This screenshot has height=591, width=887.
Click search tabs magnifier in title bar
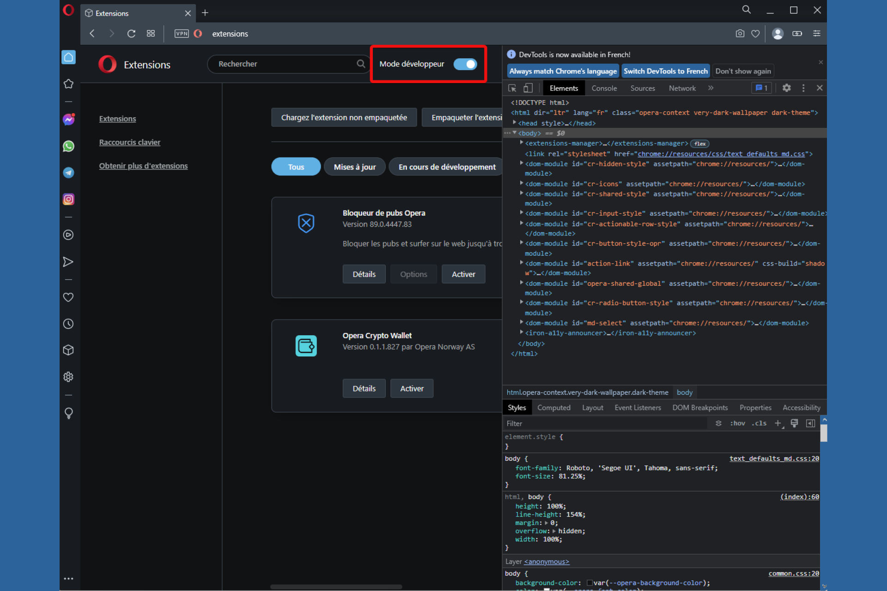pyautogui.click(x=746, y=10)
